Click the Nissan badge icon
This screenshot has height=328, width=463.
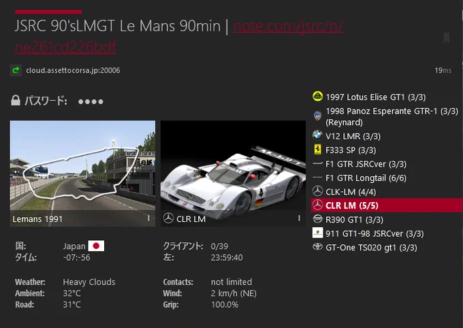pyautogui.click(x=318, y=218)
